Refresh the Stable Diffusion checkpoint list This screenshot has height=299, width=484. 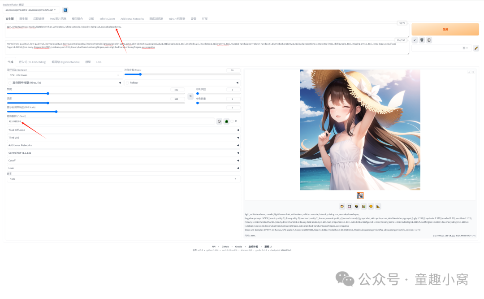[x=65, y=10]
